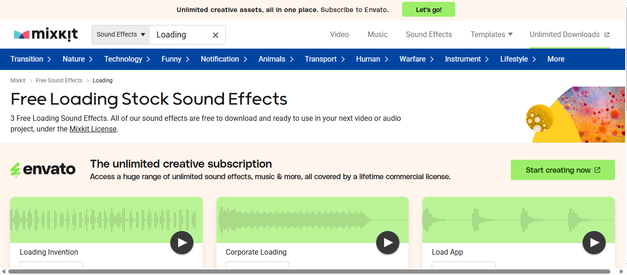Play the Corporate Loading sound effect

pyautogui.click(x=387, y=243)
